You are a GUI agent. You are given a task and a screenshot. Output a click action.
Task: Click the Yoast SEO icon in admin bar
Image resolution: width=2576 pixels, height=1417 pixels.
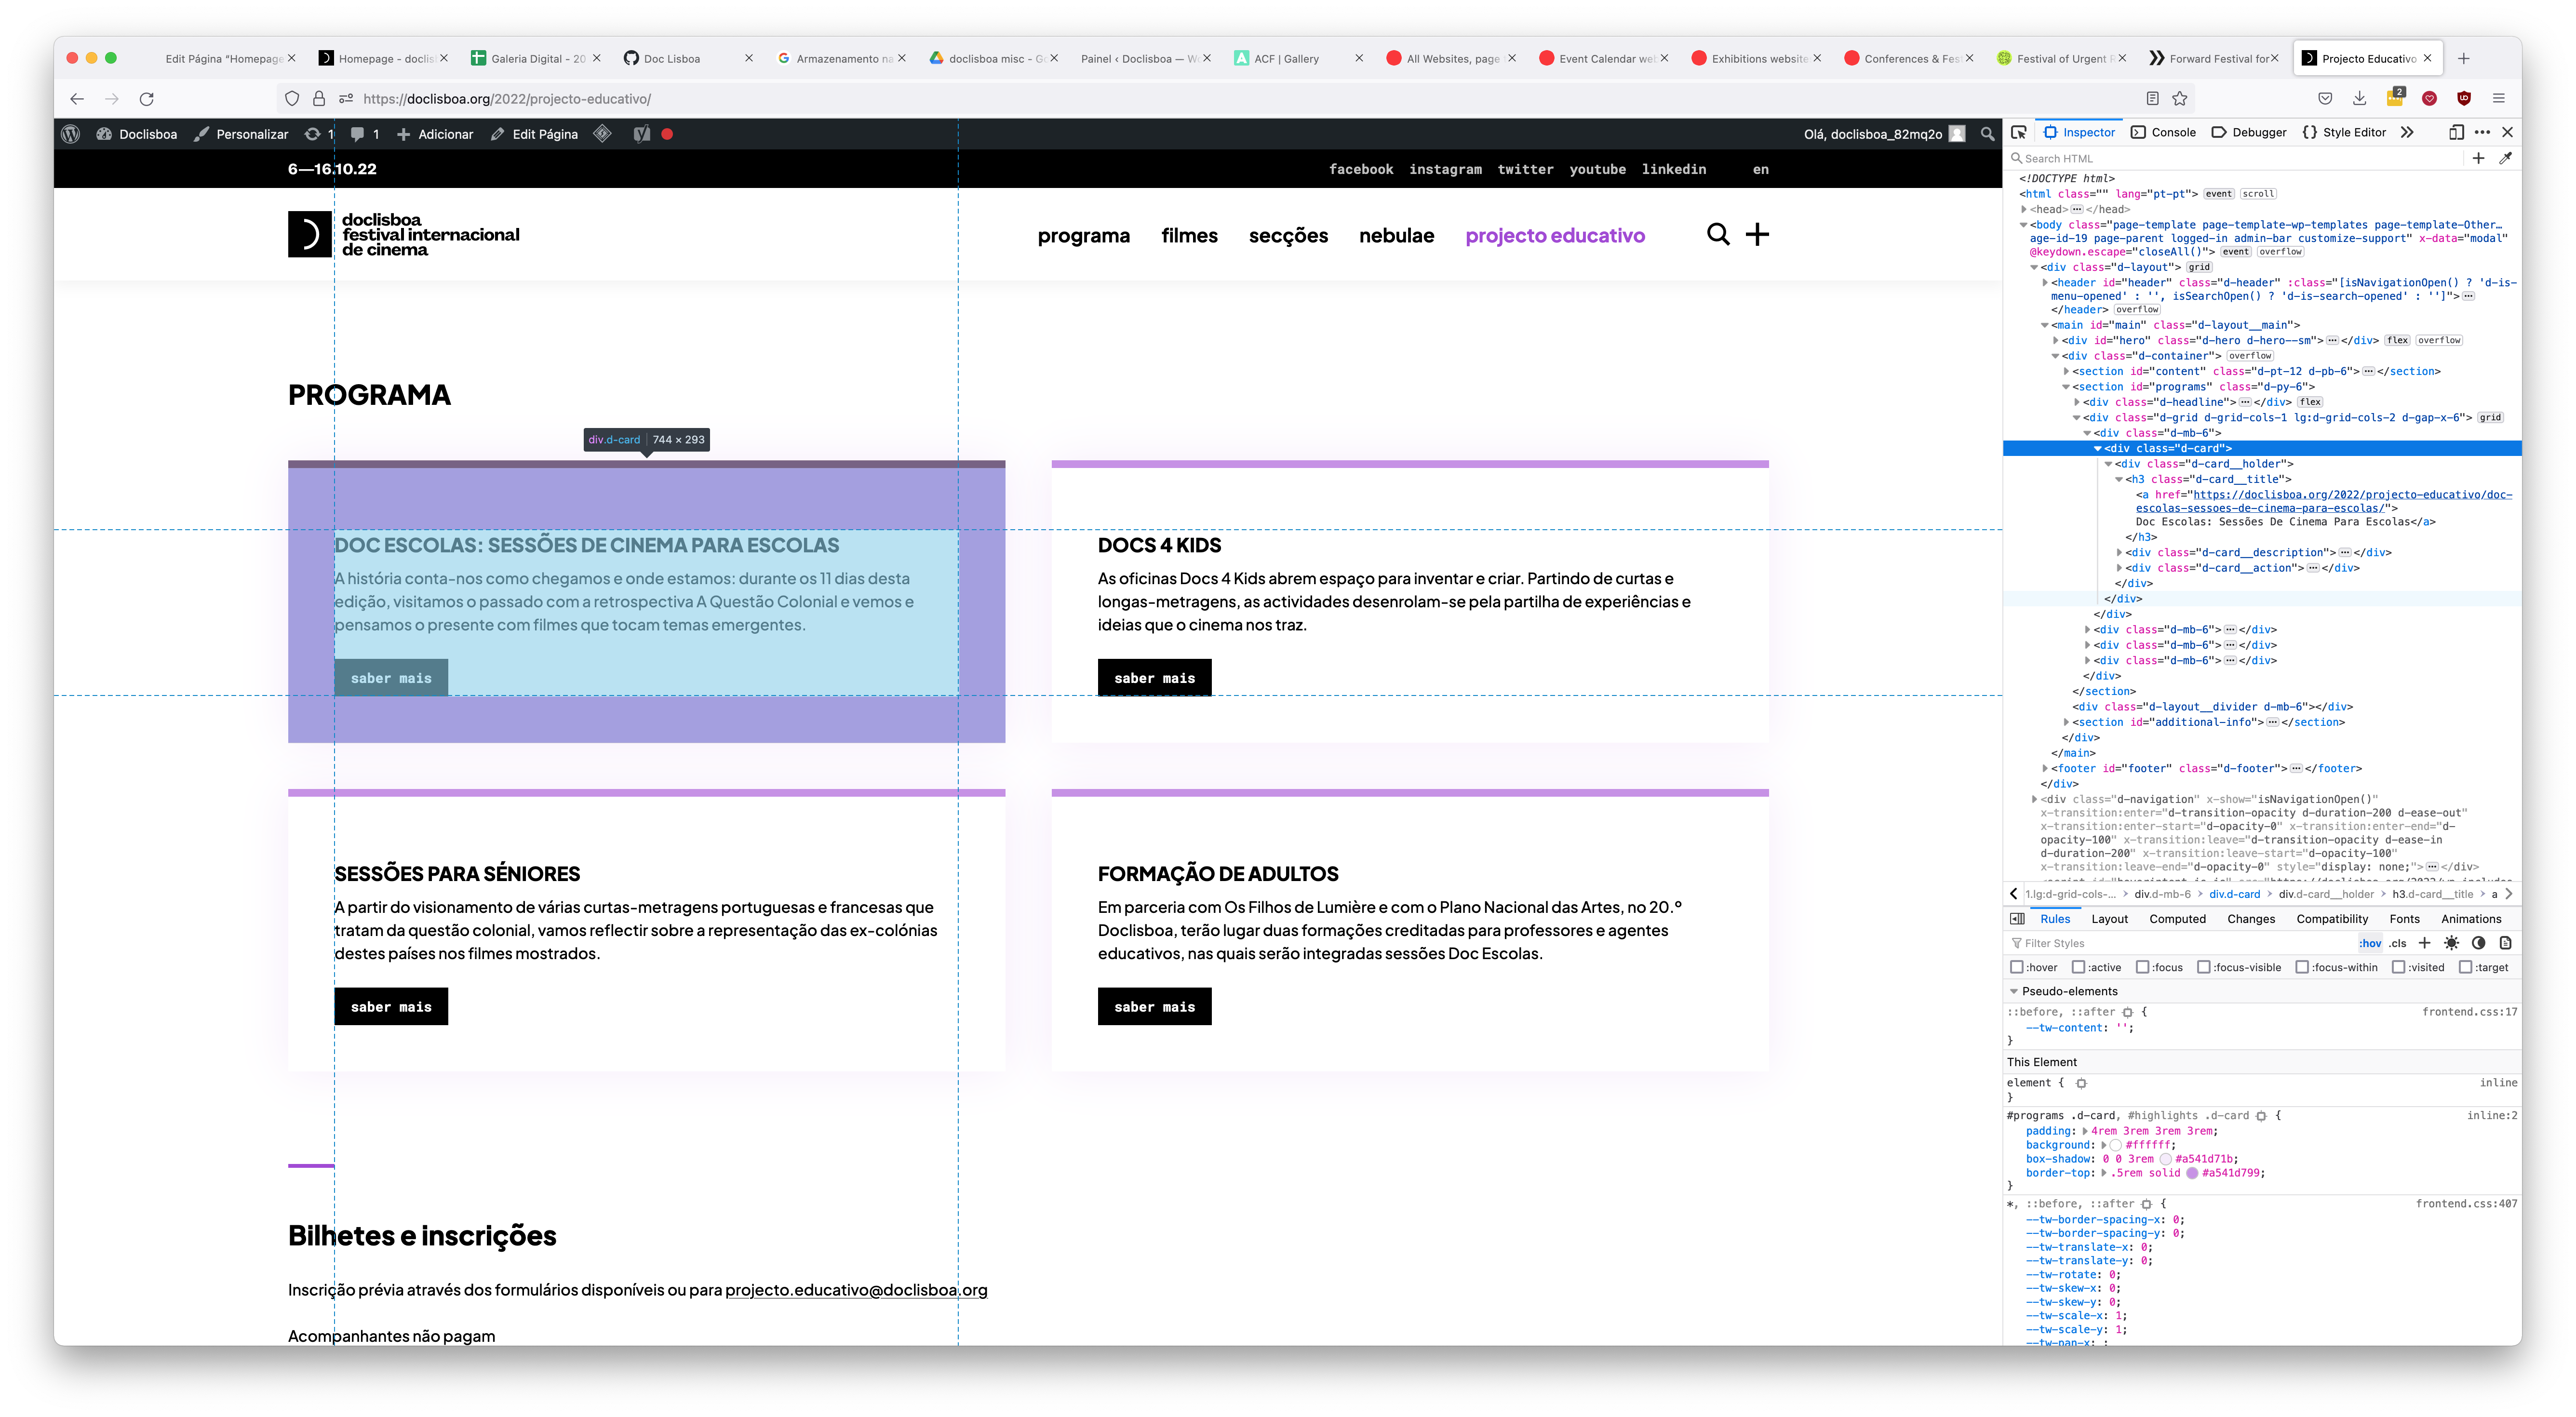[642, 134]
